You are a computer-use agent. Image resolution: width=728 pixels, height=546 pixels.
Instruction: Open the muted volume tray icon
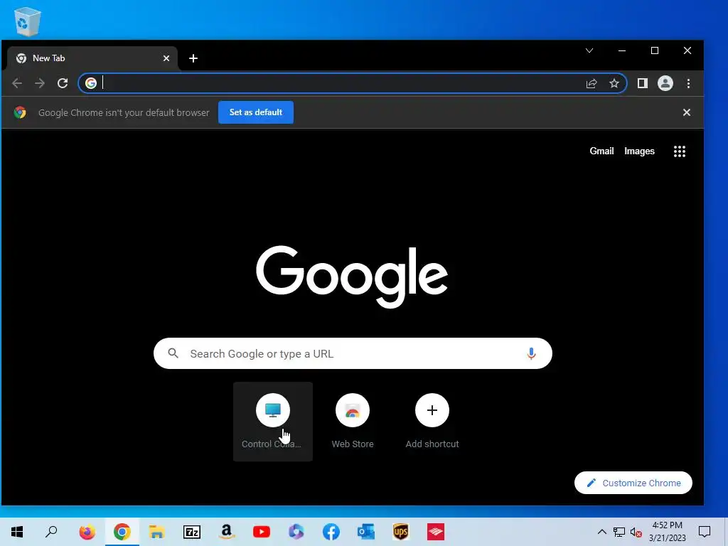click(636, 532)
